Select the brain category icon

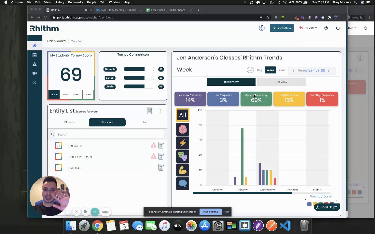183,129
